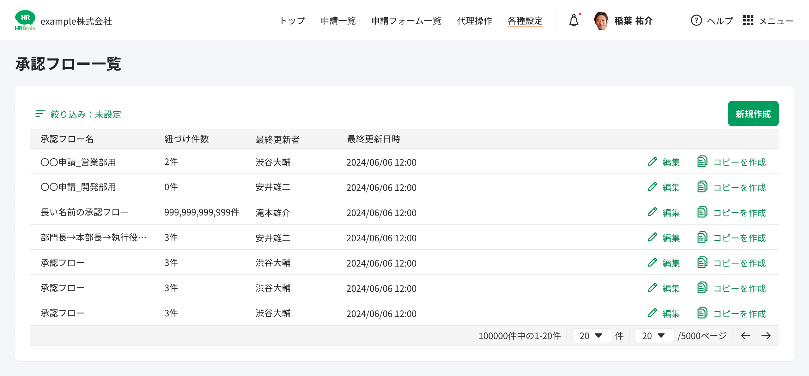Click the pencil icon on 部門長→本部長→執行役 row
The height and width of the screenshot is (376, 809).
coord(652,238)
